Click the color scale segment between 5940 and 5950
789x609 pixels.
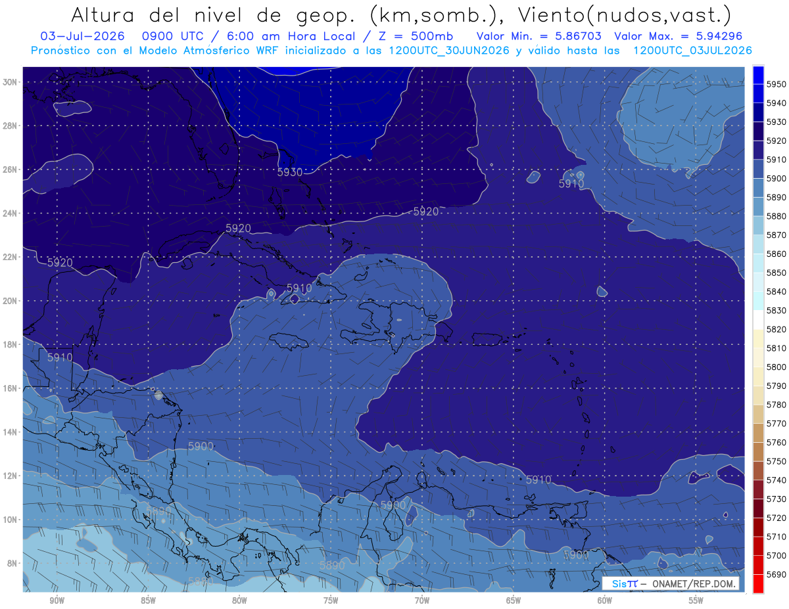(758, 93)
